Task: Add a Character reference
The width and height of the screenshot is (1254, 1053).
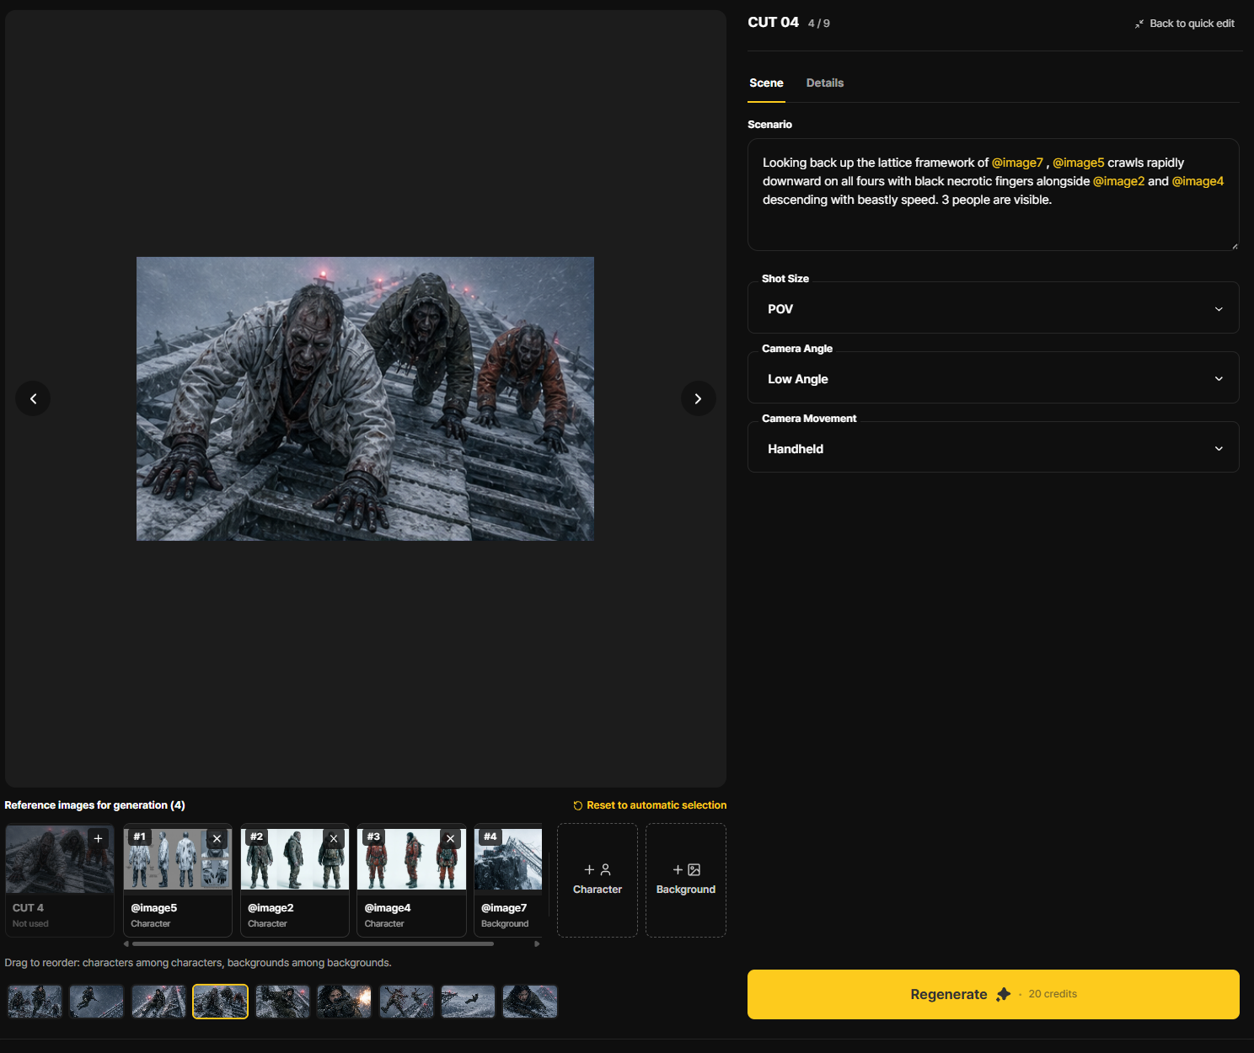Action: (598, 879)
